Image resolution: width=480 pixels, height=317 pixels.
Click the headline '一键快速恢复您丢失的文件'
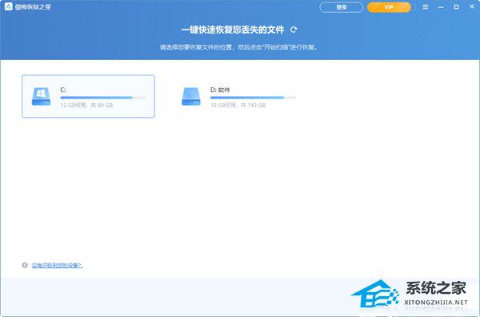point(233,30)
